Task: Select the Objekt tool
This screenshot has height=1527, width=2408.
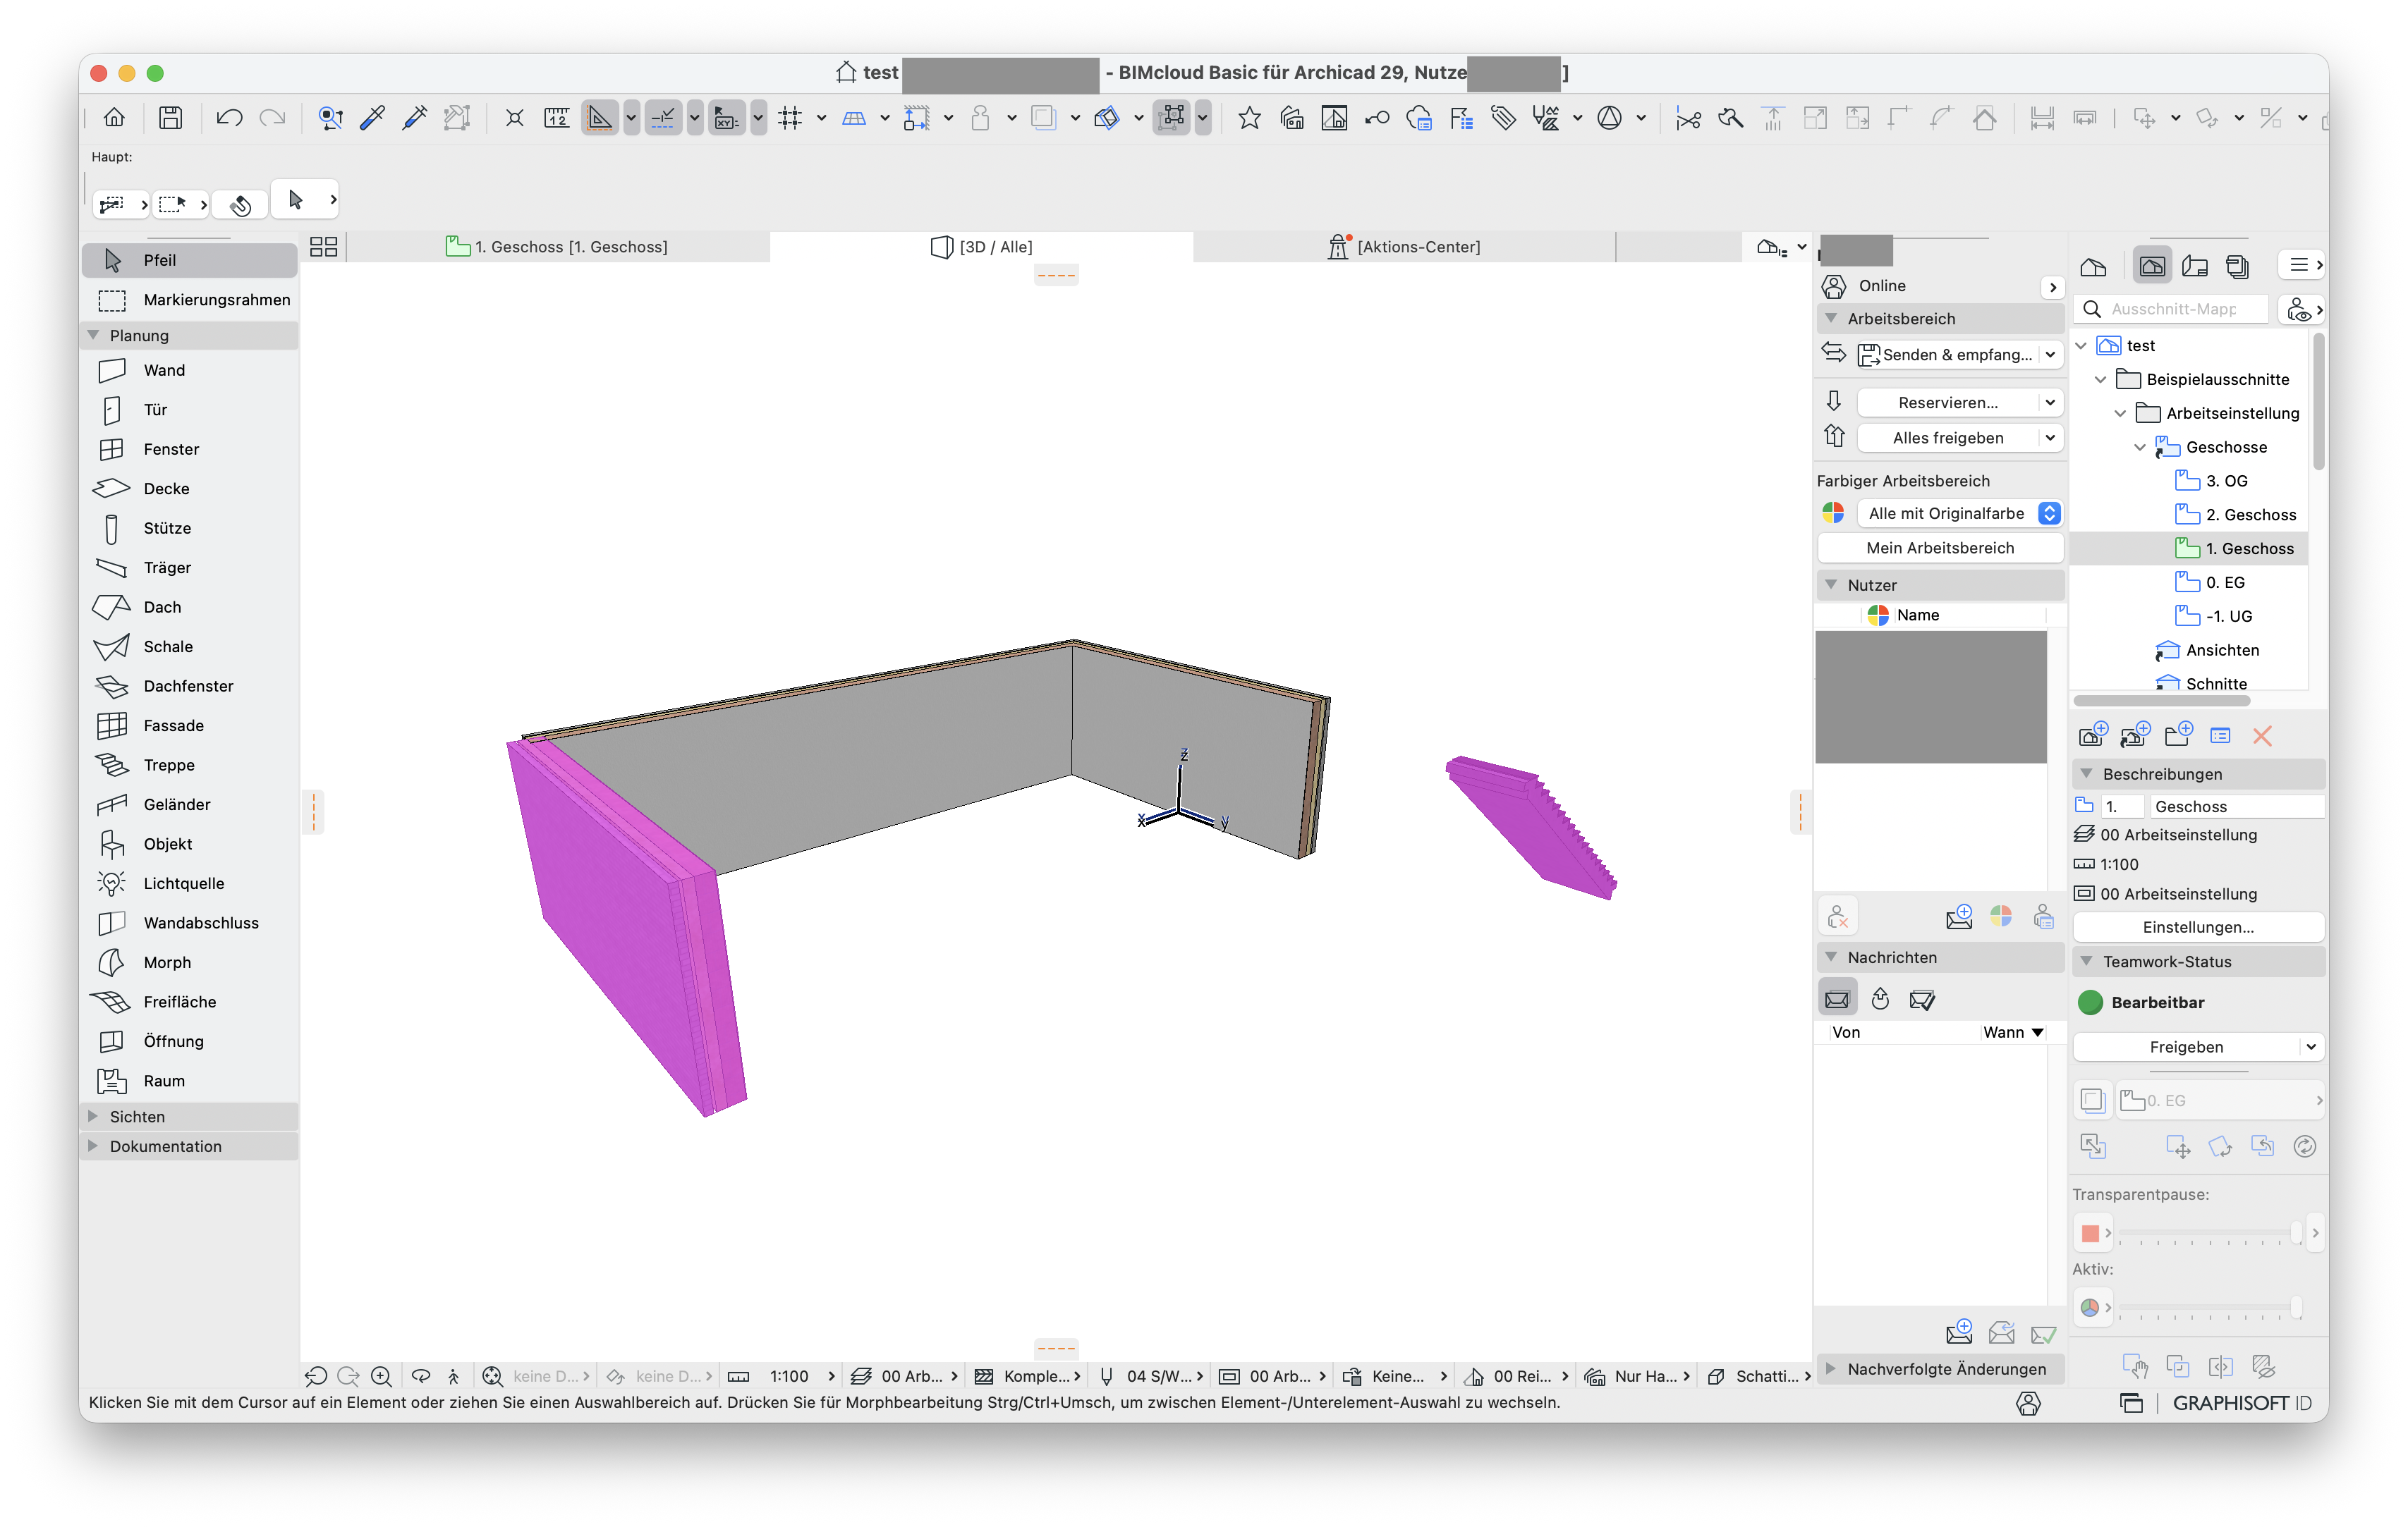Action: [x=189, y=845]
